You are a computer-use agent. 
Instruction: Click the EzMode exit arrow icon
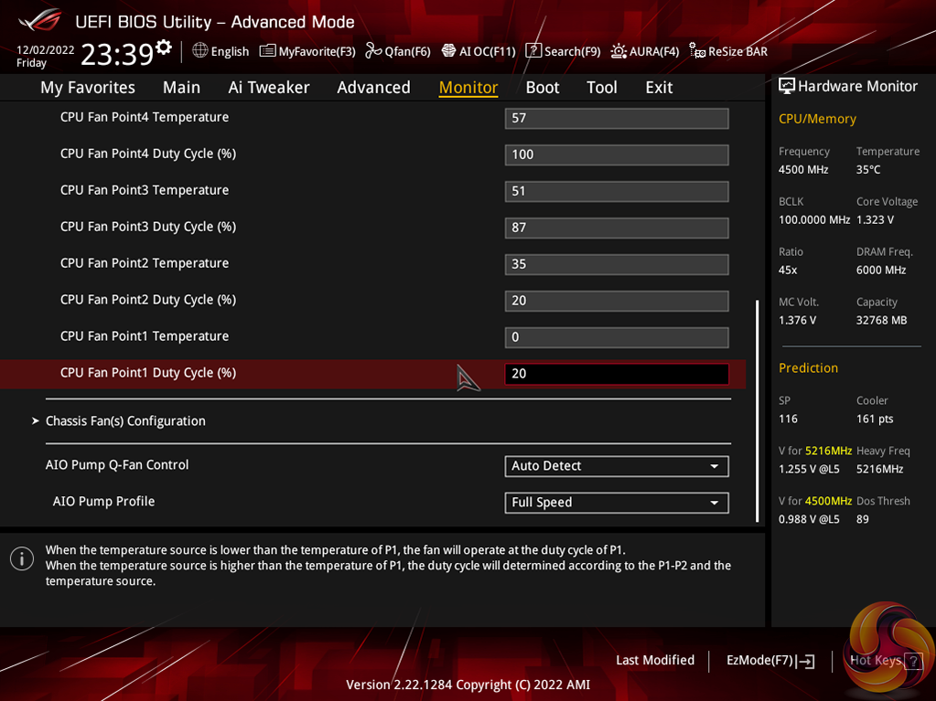coord(805,661)
